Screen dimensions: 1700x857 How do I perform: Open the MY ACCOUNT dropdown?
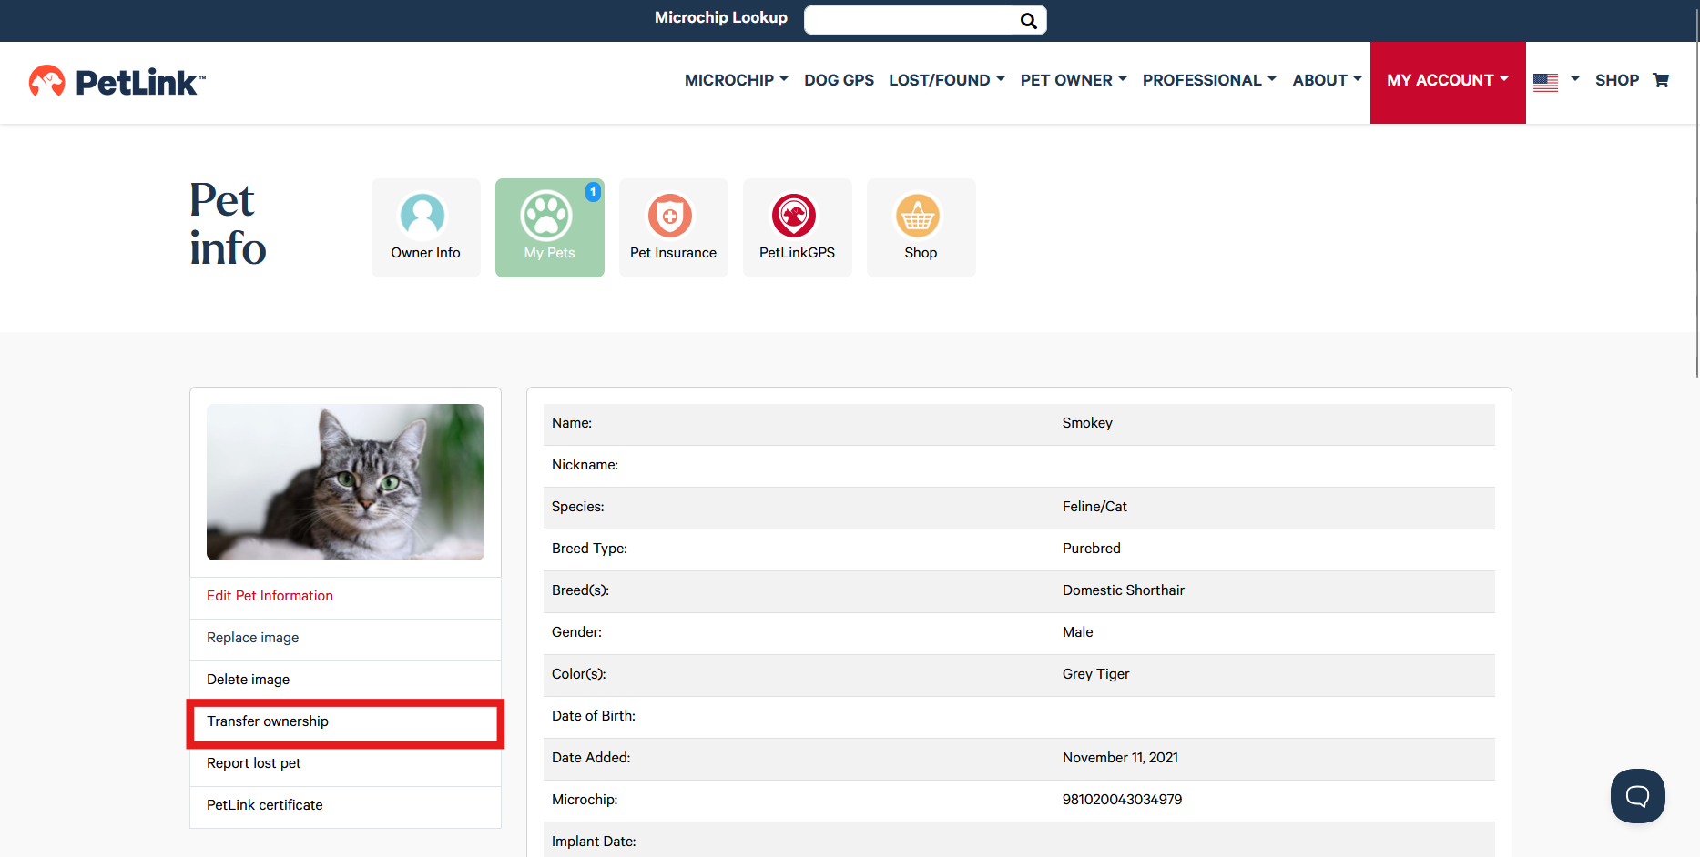click(x=1448, y=82)
